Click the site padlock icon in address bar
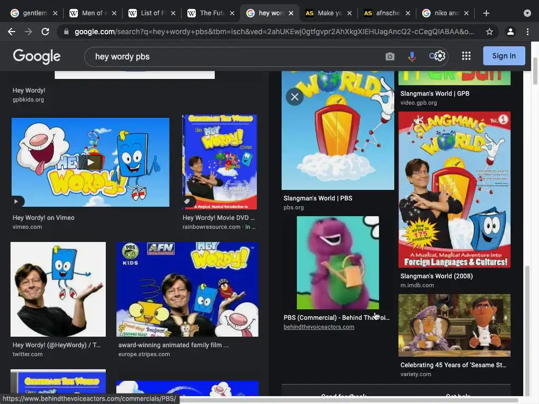The image size is (539, 404). pos(66,32)
